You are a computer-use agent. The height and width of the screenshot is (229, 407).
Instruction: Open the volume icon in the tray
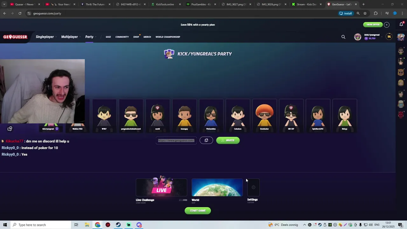click(x=371, y=225)
